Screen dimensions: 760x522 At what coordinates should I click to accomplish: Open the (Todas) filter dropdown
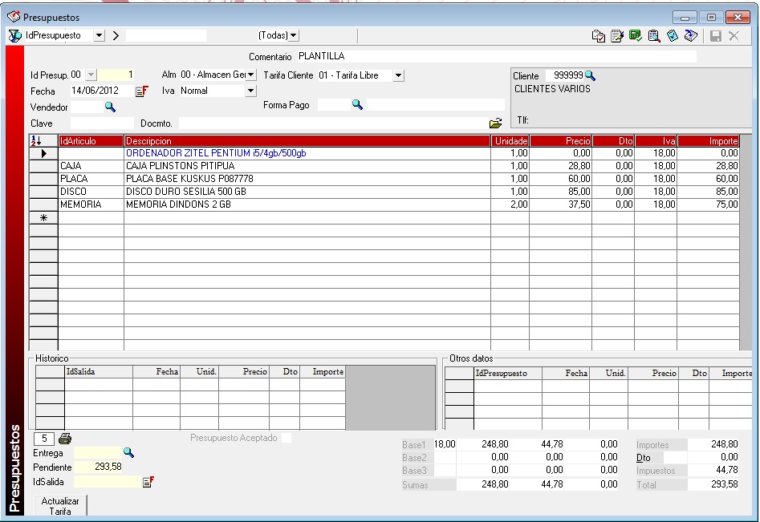293,35
